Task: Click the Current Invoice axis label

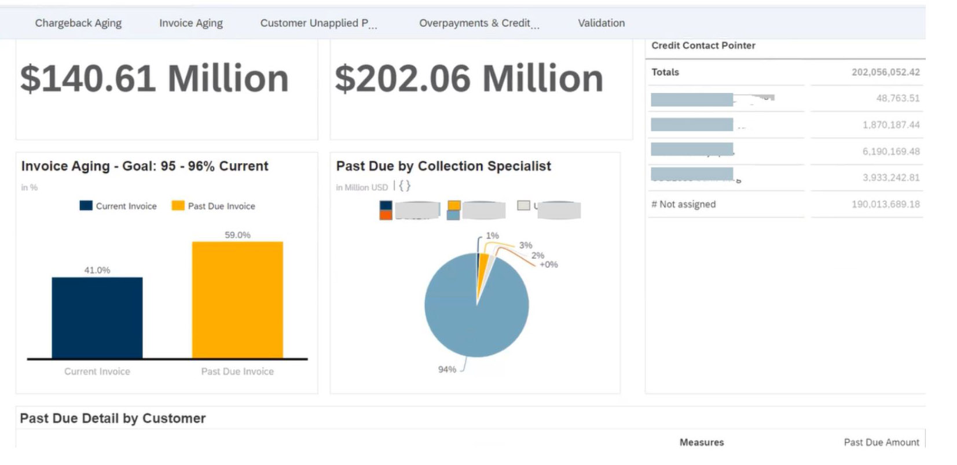Action: (x=97, y=371)
